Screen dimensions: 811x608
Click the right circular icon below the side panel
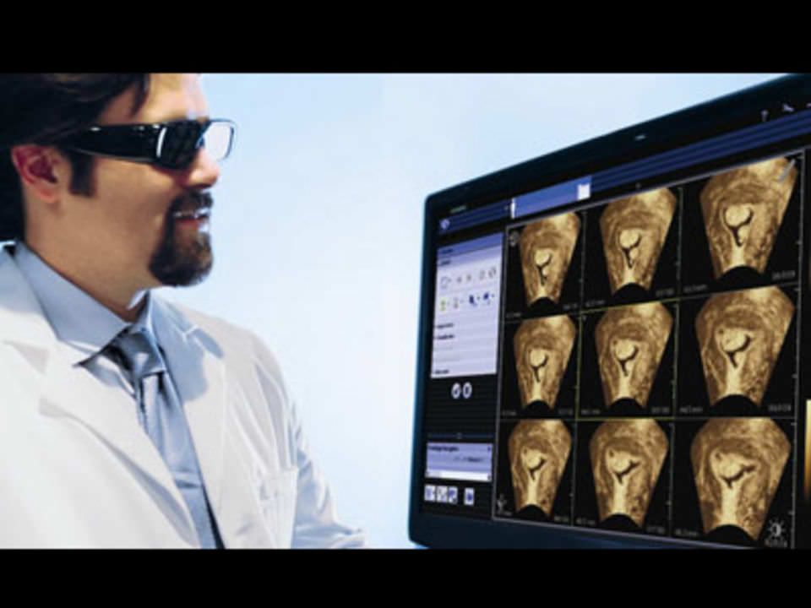(467, 389)
